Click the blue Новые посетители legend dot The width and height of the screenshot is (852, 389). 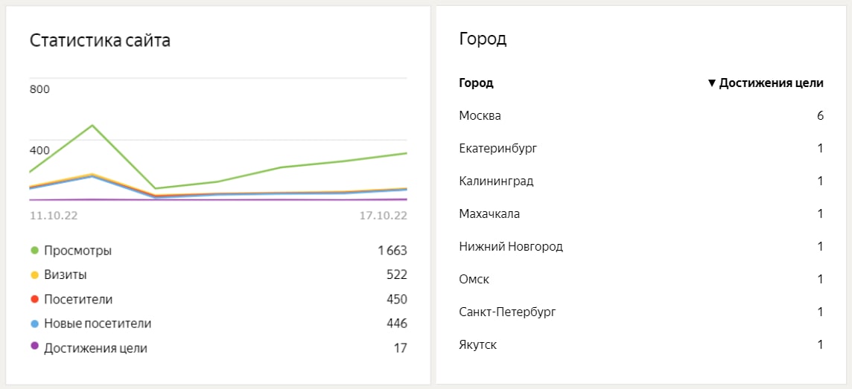pos(34,324)
